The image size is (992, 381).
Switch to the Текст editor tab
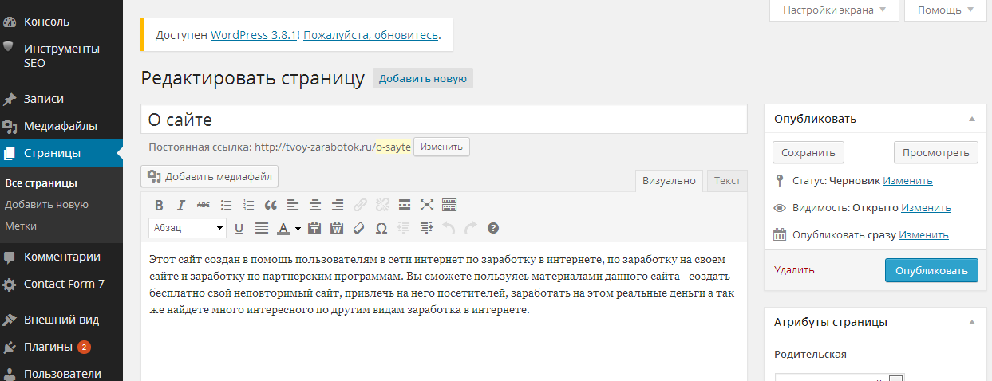point(727,181)
